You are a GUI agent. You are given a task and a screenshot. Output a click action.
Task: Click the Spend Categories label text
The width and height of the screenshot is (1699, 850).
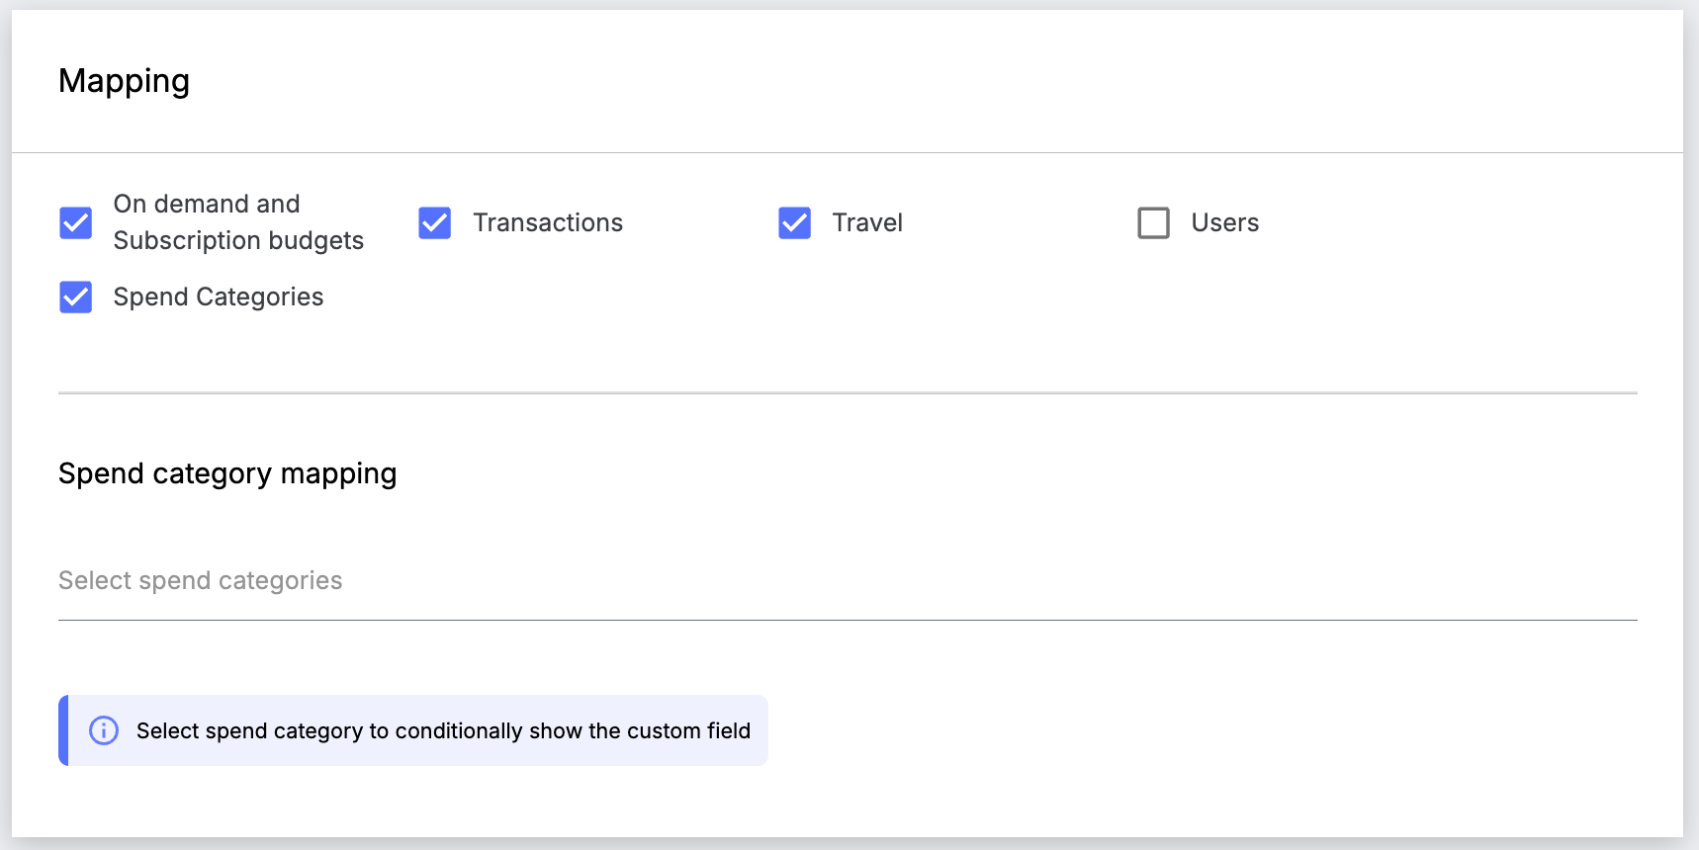click(219, 297)
